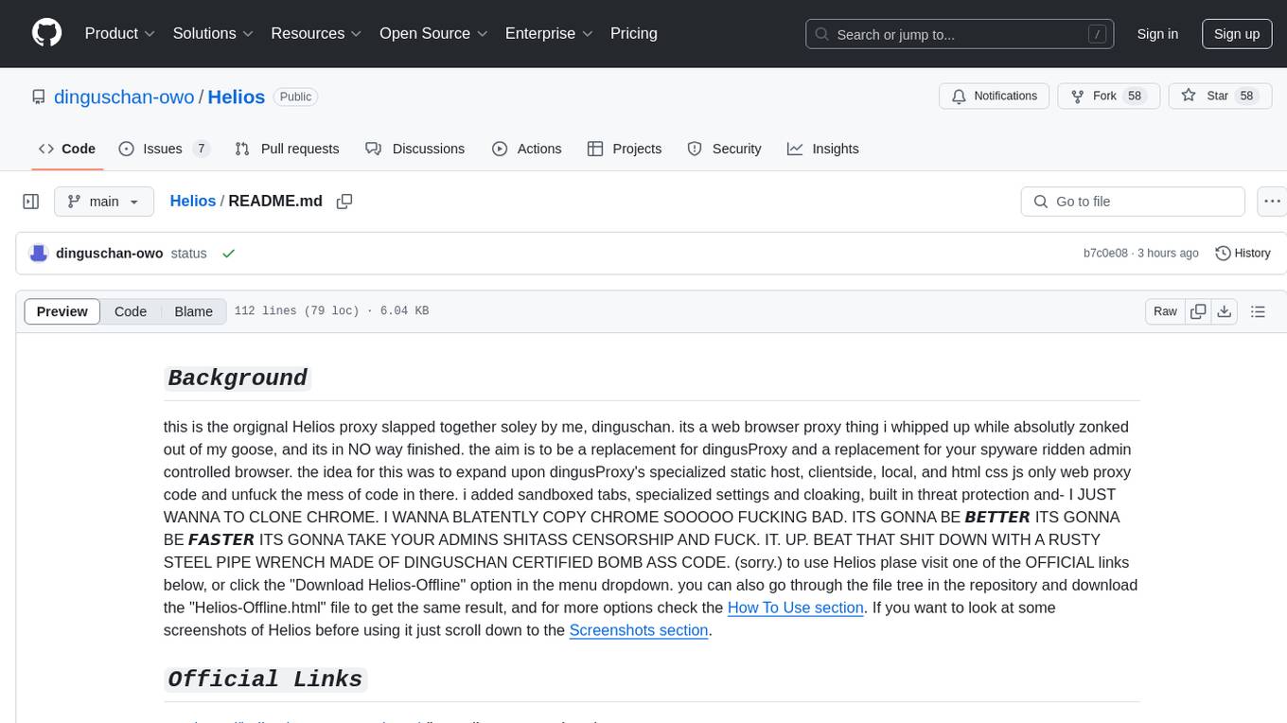The width and height of the screenshot is (1287, 723).
Task: Go to Helios root in breadcrumb
Action: pyautogui.click(x=193, y=201)
